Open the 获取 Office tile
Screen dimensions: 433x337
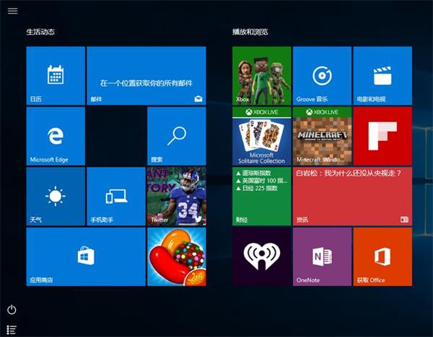tap(382, 256)
